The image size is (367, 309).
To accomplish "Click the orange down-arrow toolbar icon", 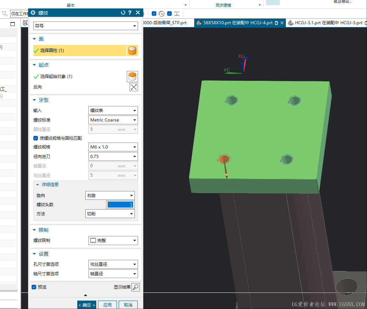I will 177,14.
